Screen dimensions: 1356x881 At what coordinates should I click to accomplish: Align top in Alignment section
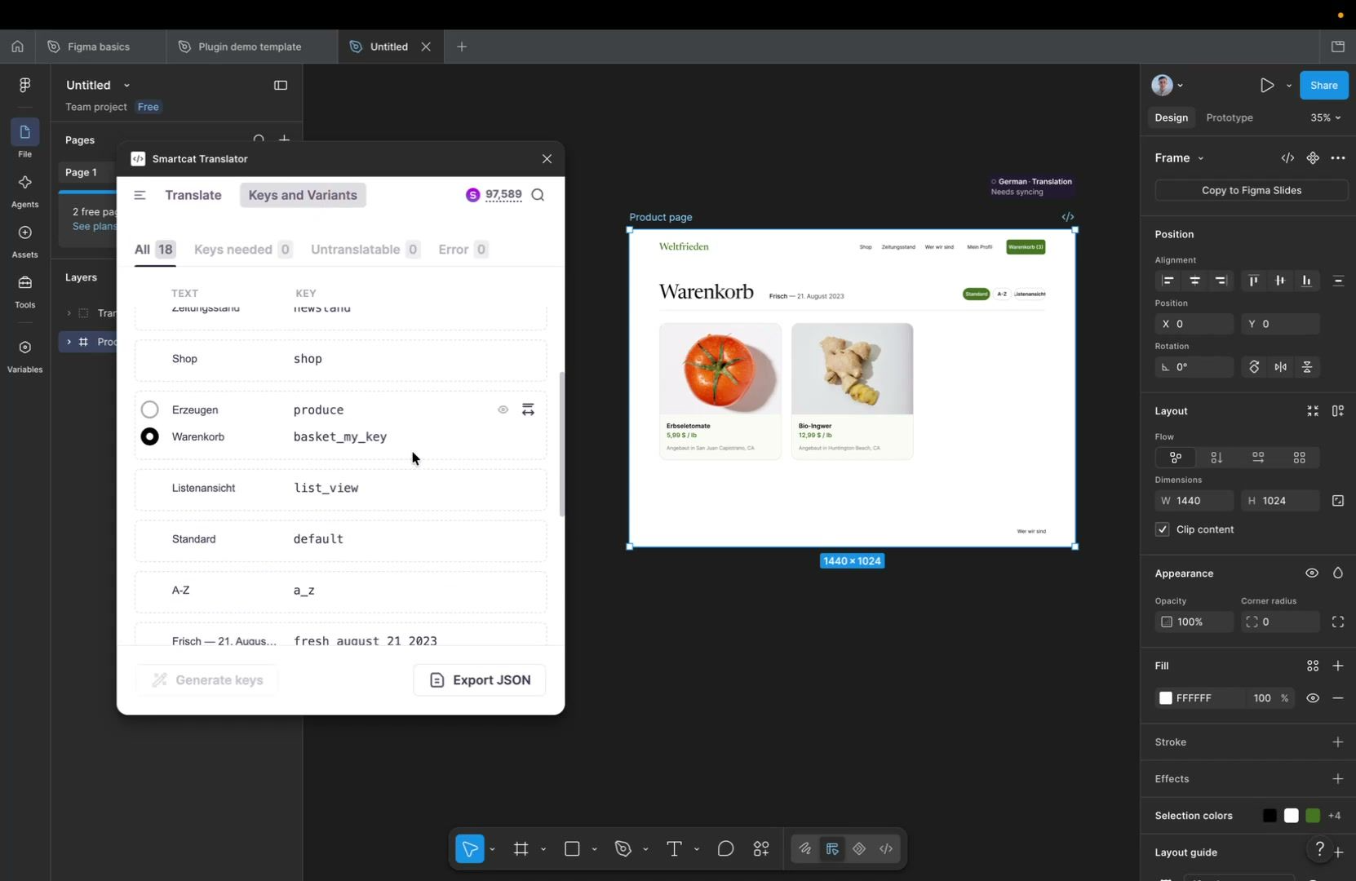pyautogui.click(x=1253, y=281)
